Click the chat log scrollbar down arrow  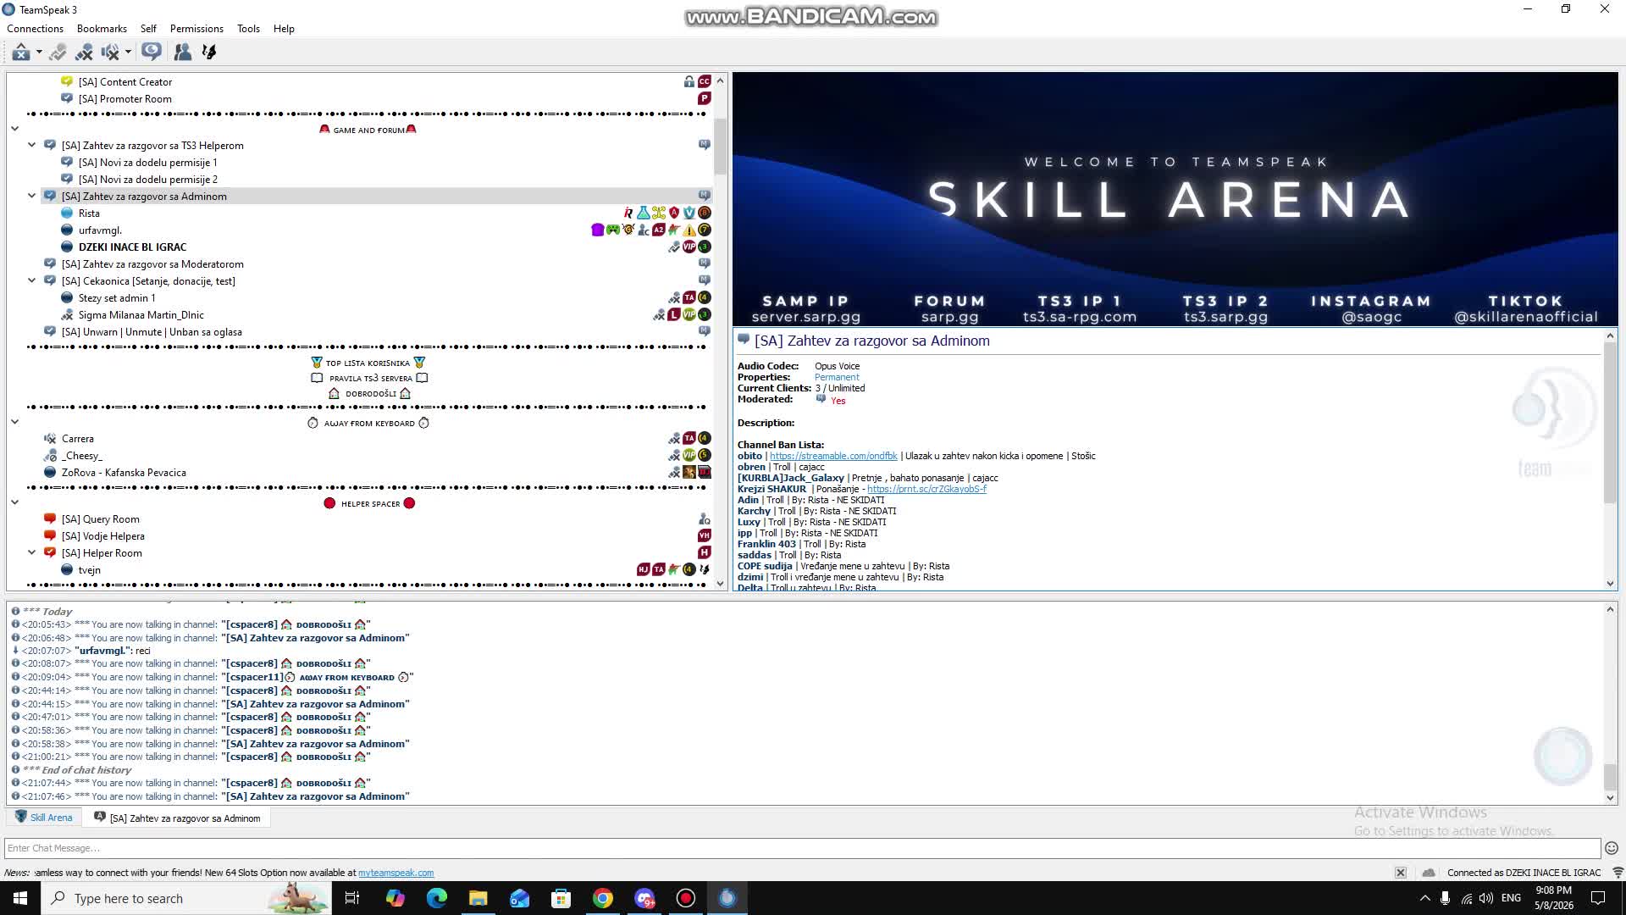[1610, 797]
